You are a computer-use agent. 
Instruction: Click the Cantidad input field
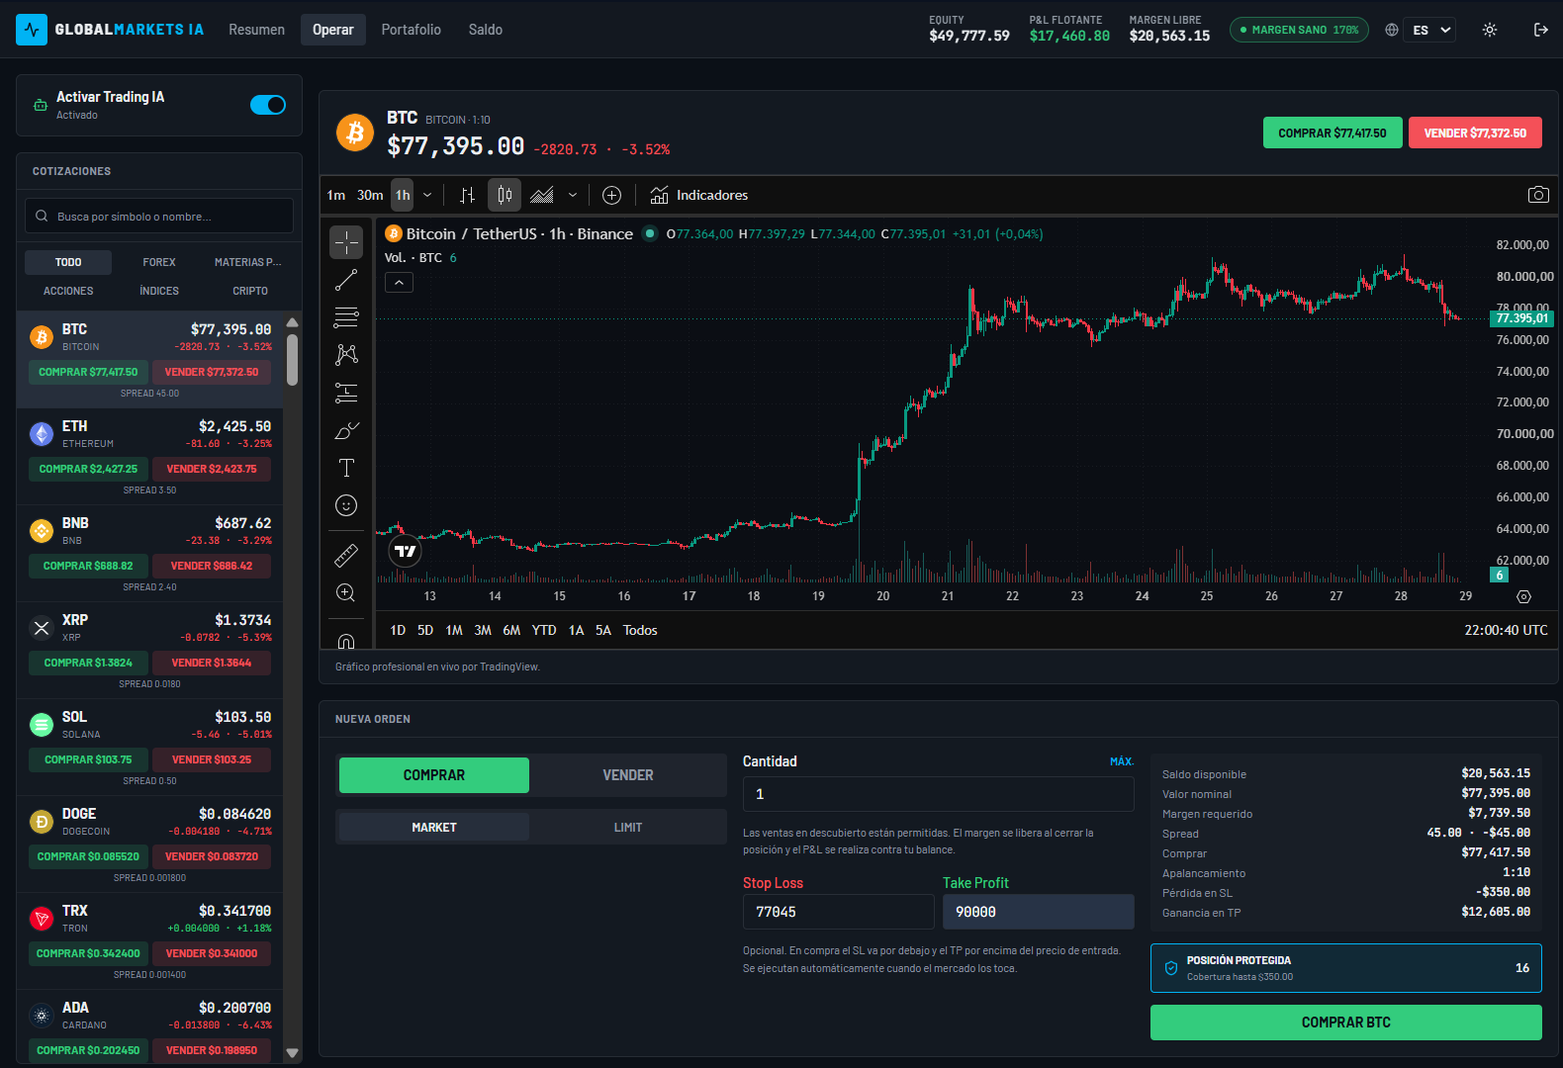(938, 794)
